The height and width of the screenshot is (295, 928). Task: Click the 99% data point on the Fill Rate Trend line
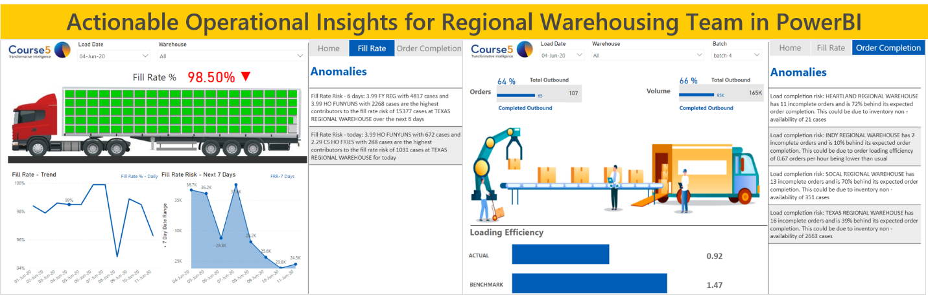(69, 204)
